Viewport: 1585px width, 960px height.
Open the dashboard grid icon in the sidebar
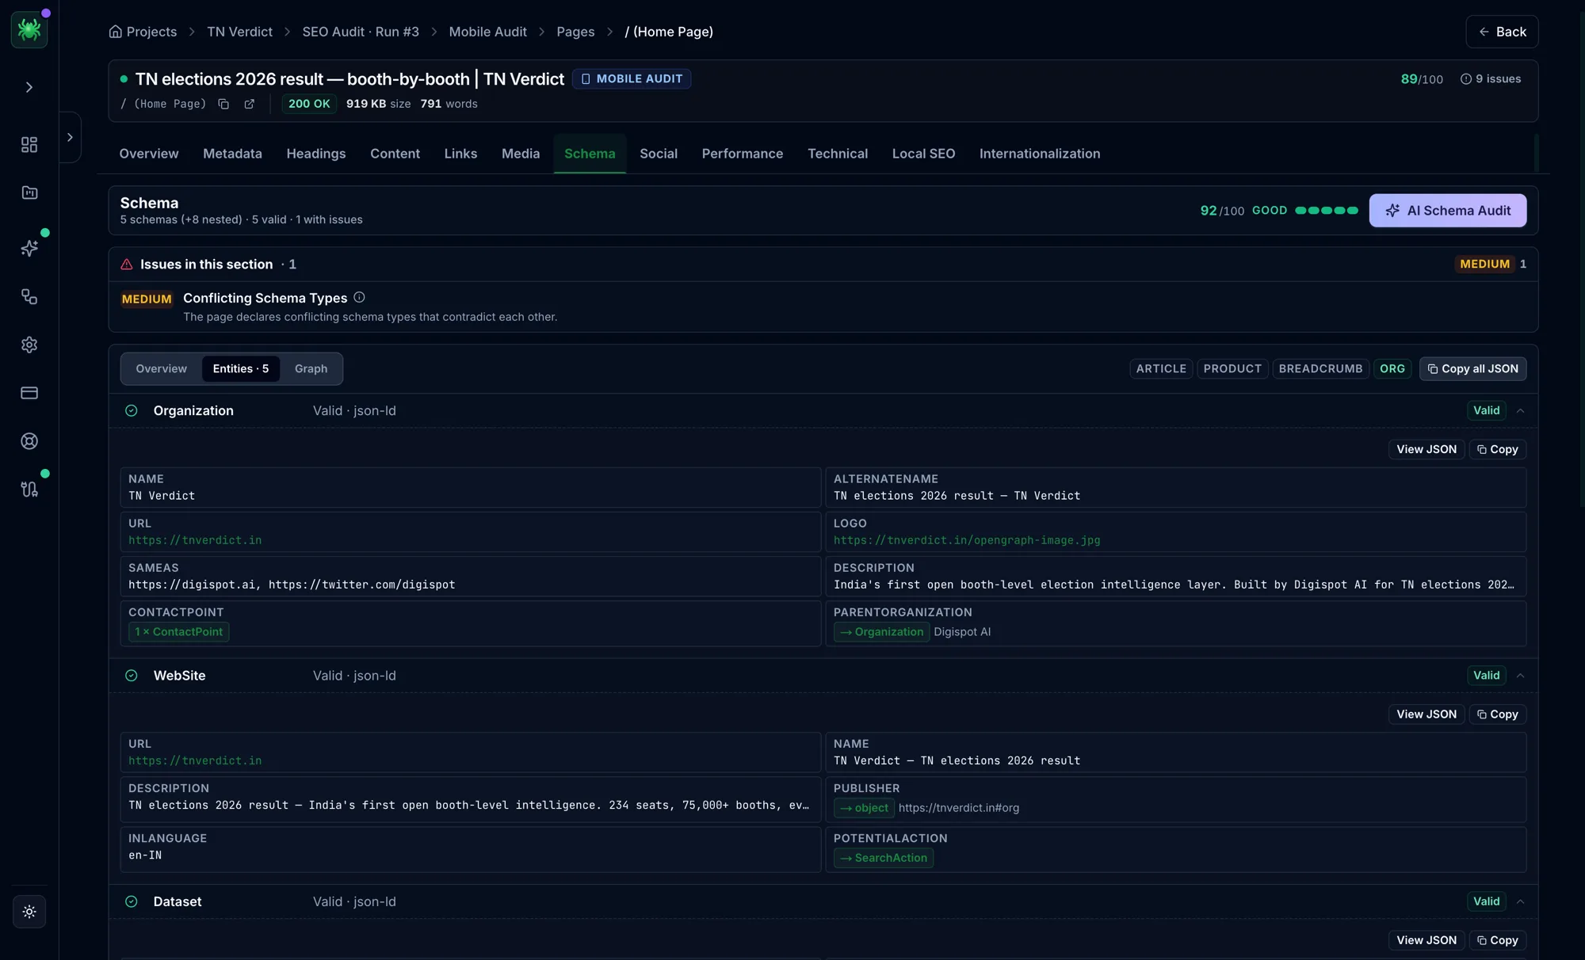(x=29, y=144)
